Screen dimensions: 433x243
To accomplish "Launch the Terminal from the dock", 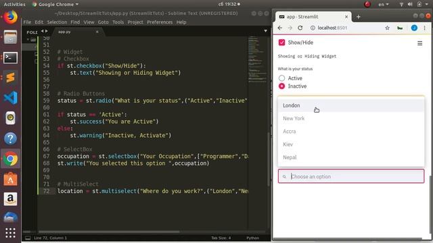I will pos(10,57).
